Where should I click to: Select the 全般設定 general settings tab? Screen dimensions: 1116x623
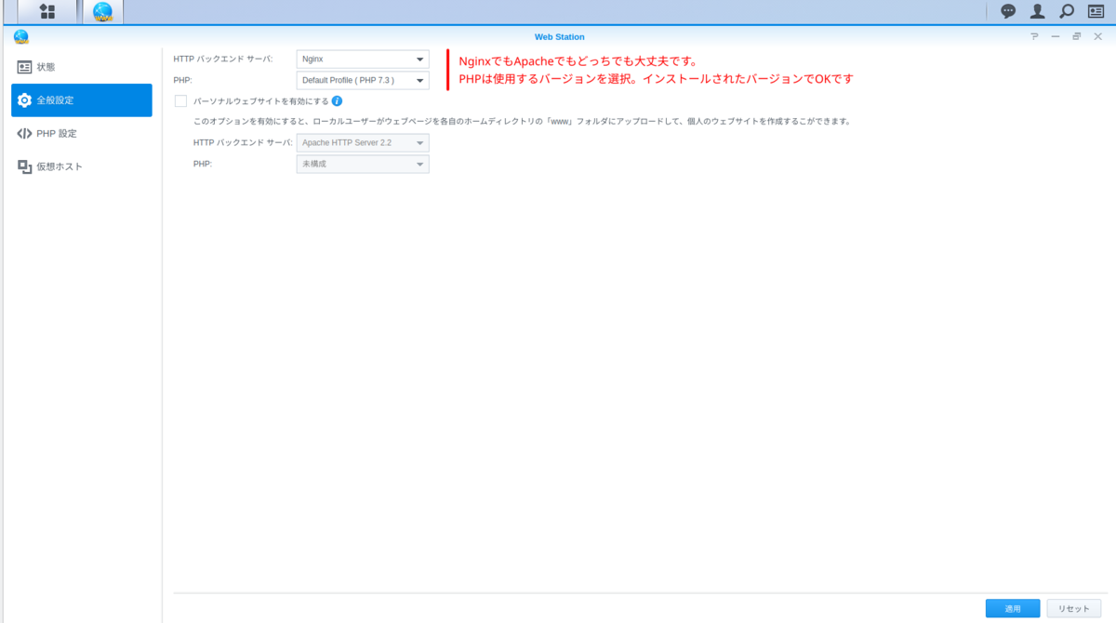coord(82,100)
